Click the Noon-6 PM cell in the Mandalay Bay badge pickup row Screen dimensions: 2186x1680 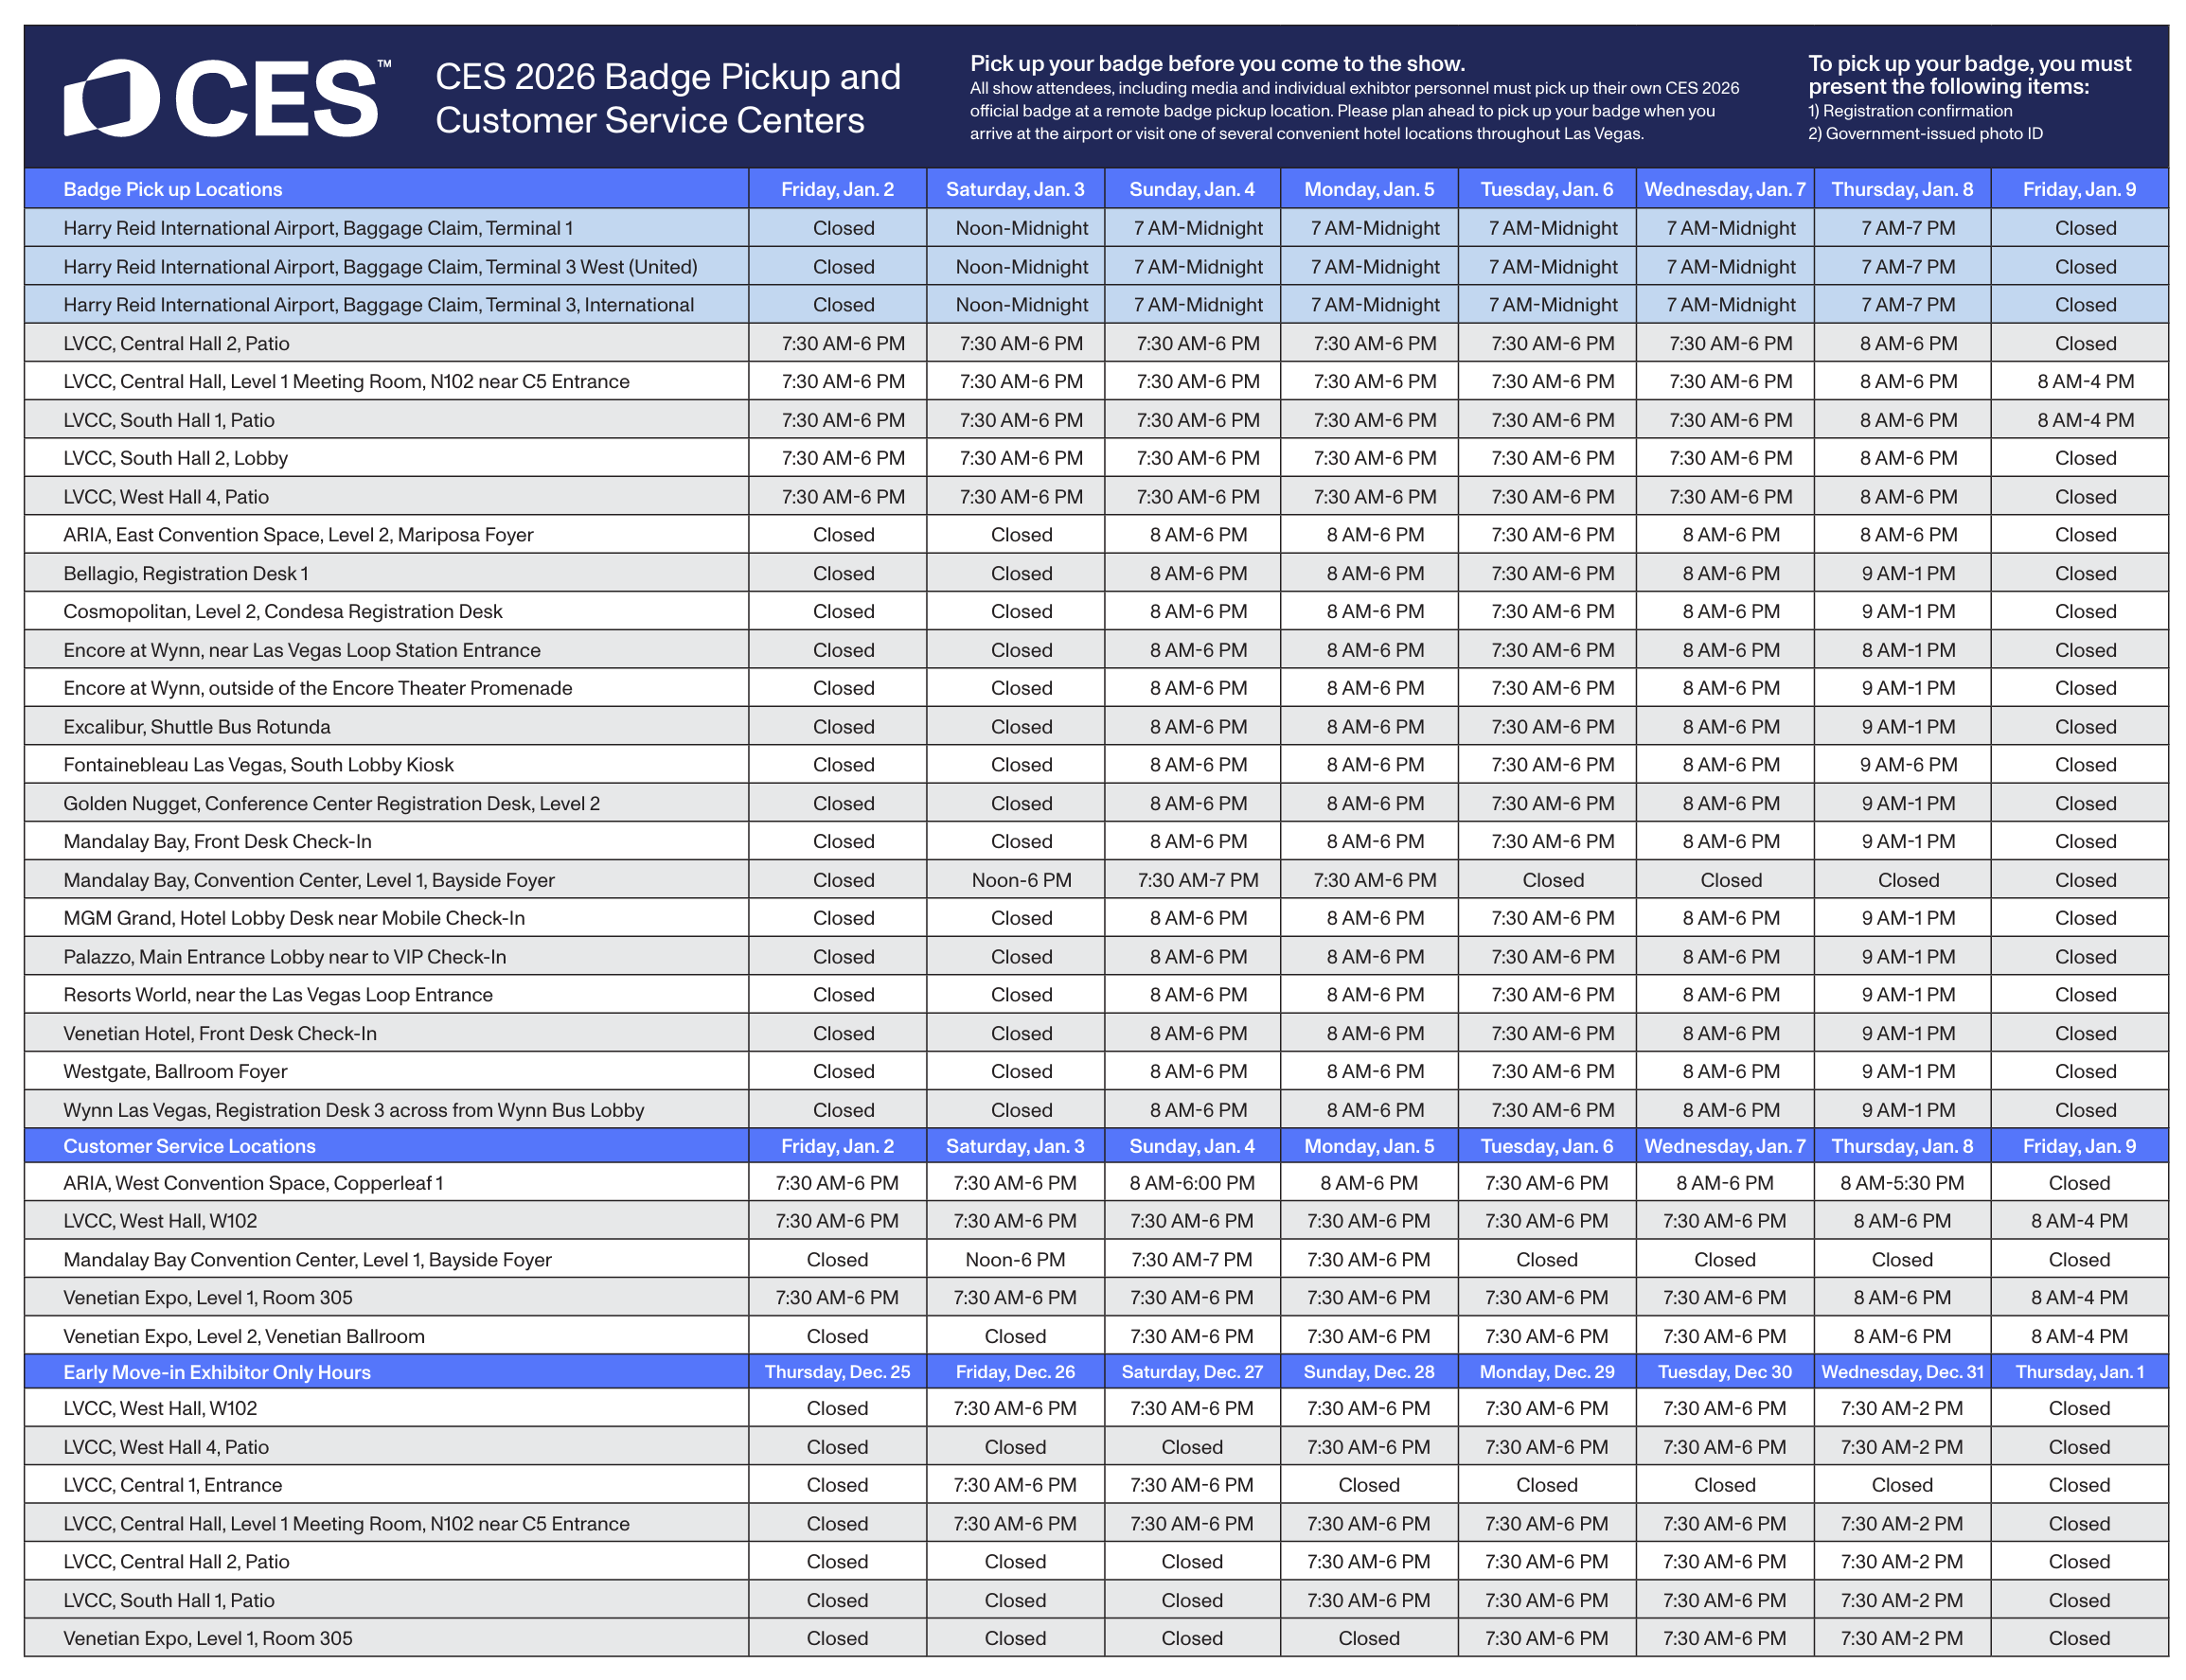click(1021, 880)
